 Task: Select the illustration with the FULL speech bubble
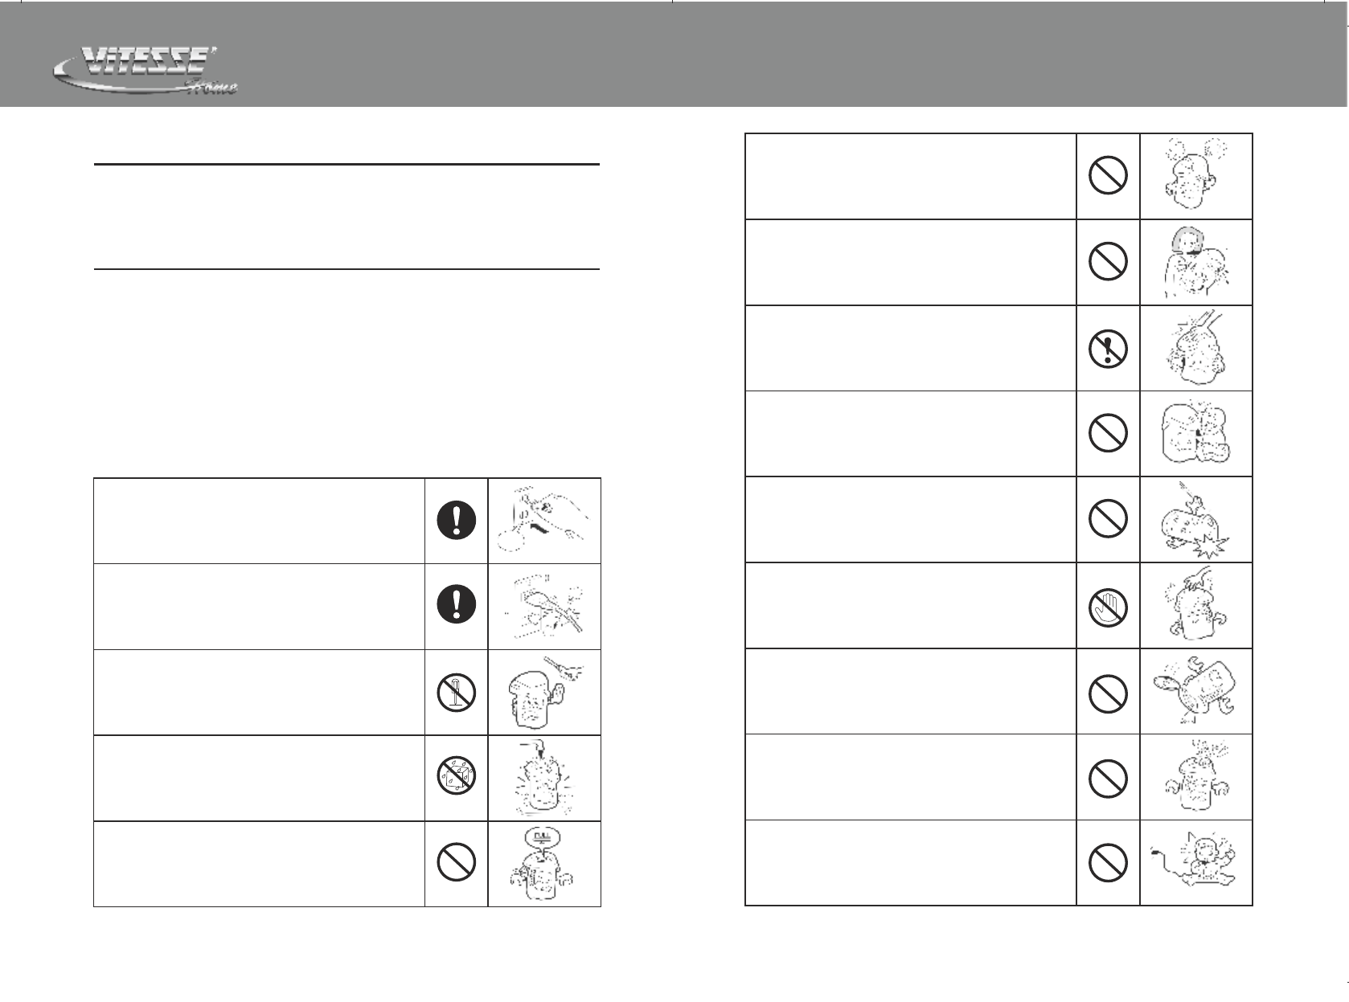[544, 864]
